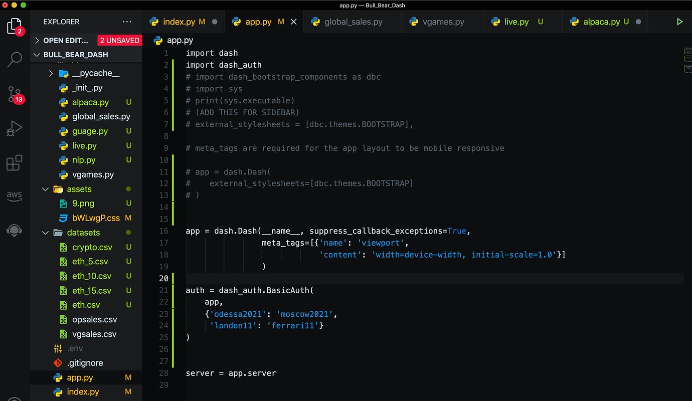Collapse the datasets folder
The image size is (692, 401).
pyautogui.click(x=45, y=232)
